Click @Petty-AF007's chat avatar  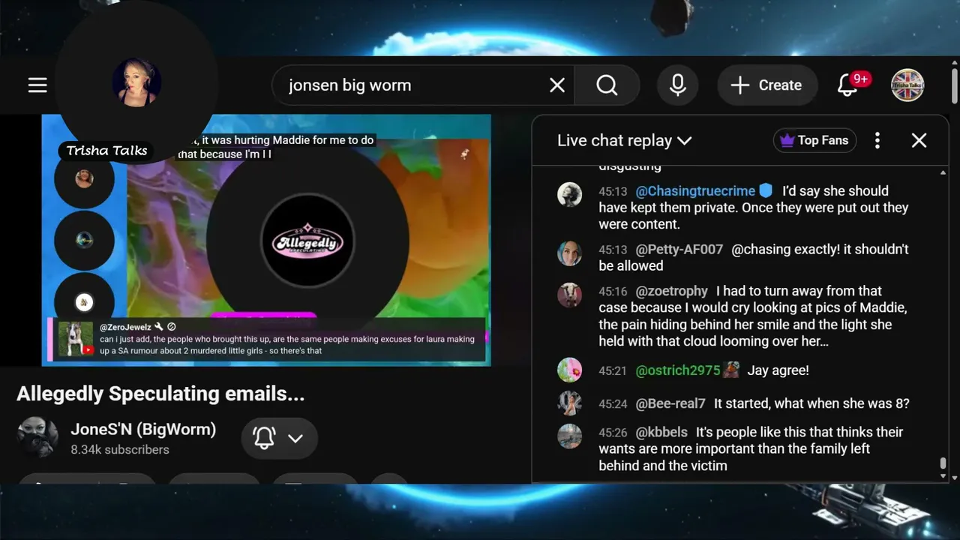point(570,253)
